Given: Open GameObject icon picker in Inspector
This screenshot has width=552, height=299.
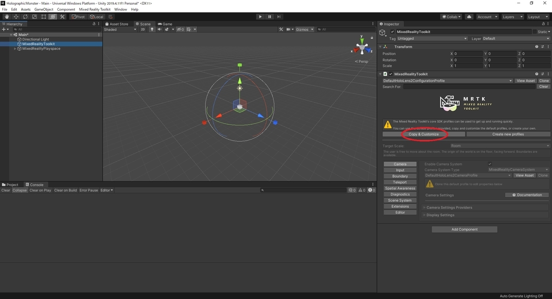Looking at the screenshot, I should [383, 34].
